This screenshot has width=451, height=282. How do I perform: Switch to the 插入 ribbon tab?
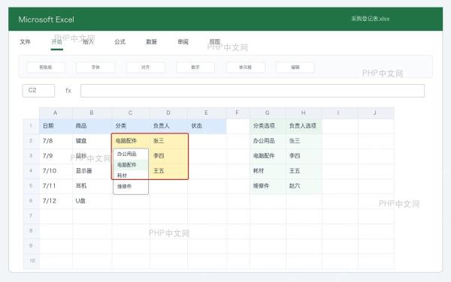88,42
